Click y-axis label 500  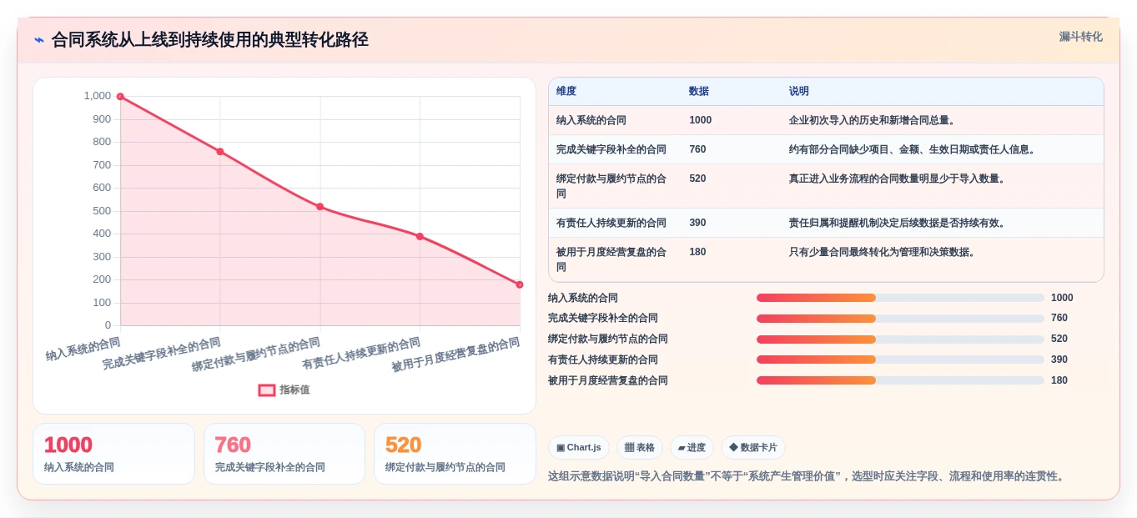coord(102,211)
